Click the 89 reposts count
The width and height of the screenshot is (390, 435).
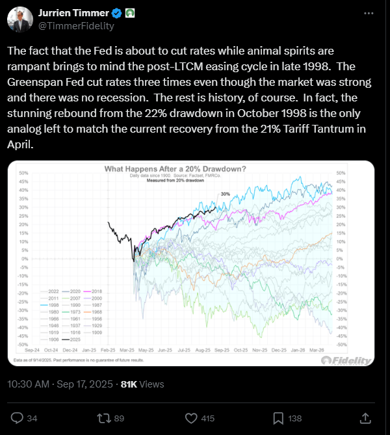[x=119, y=418]
